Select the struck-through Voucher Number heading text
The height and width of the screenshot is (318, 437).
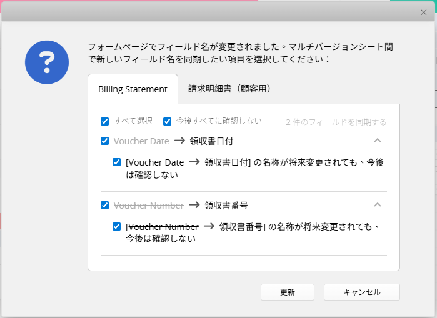149,206
